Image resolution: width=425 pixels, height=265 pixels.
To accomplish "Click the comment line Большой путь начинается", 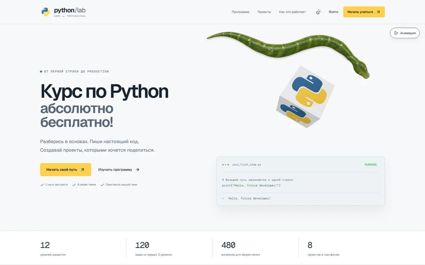I will pyautogui.click(x=257, y=180).
